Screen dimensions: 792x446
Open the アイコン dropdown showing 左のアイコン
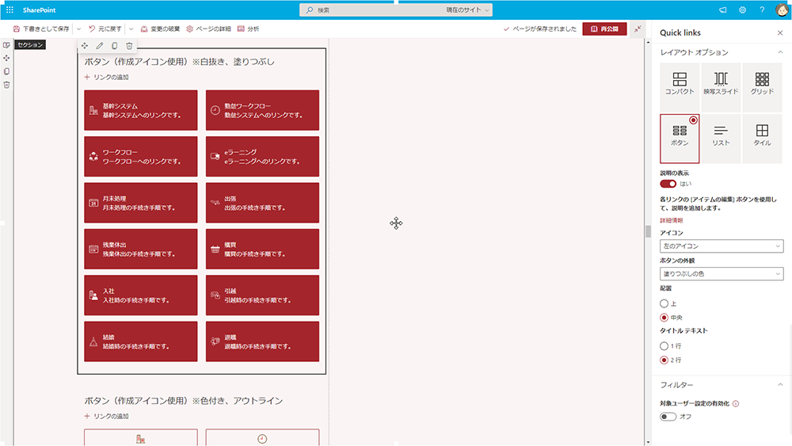[x=721, y=246]
